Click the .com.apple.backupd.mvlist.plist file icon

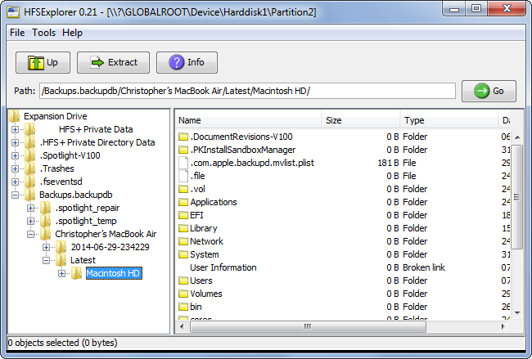(183, 163)
